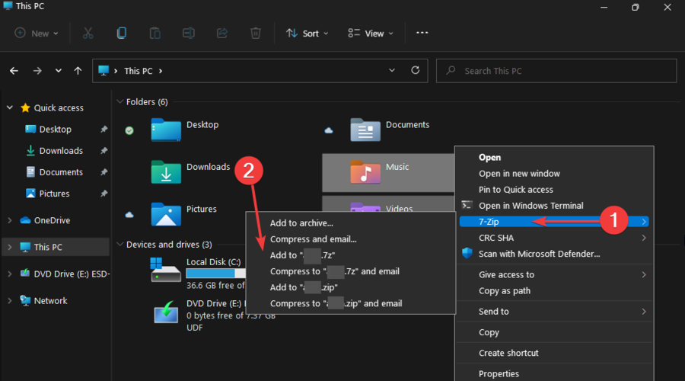Select the Documents folder icon in Folders
Image resolution: width=685 pixels, height=381 pixels.
(x=365, y=130)
